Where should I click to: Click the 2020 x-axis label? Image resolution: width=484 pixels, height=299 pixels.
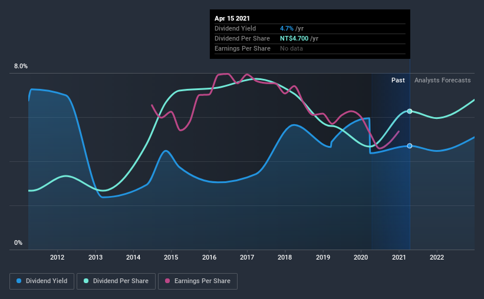[x=361, y=257]
